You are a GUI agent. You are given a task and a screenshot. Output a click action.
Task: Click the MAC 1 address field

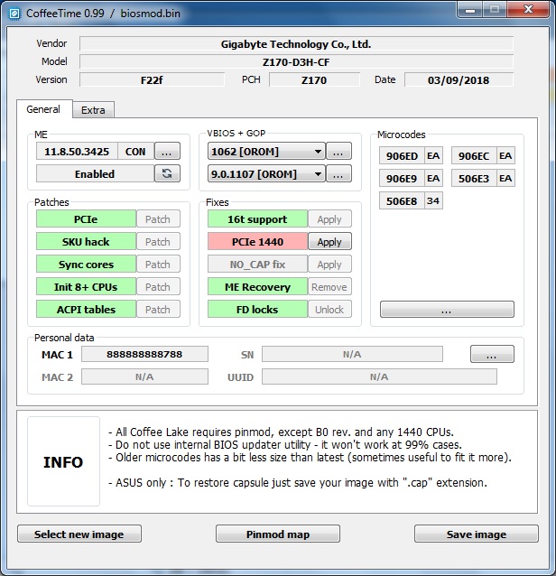144,354
